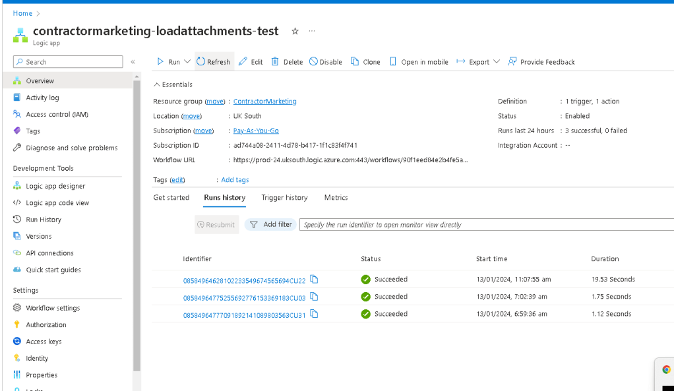
Task: Click the Home breadcrumb link
Action: click(x=22, y=13)
